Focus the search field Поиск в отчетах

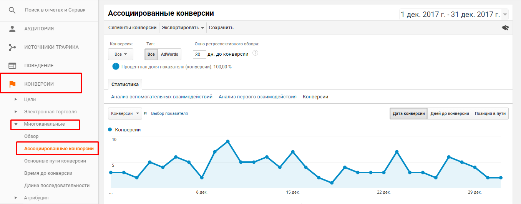[55, 10]
